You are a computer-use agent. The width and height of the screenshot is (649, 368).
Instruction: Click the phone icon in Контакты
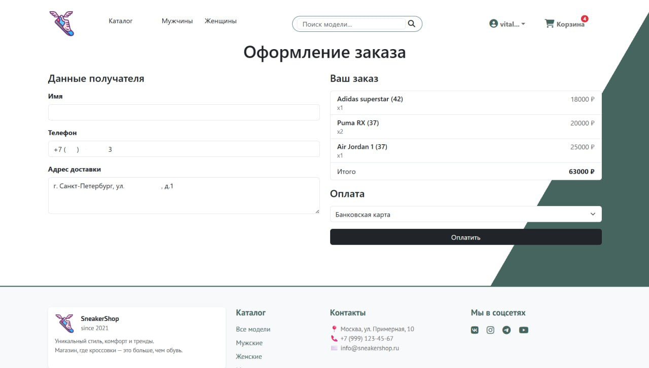coord(334,339)
